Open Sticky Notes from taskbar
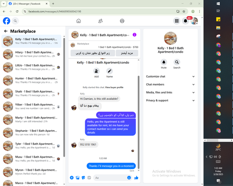This screenshot has width=233, height=186. 218,20
